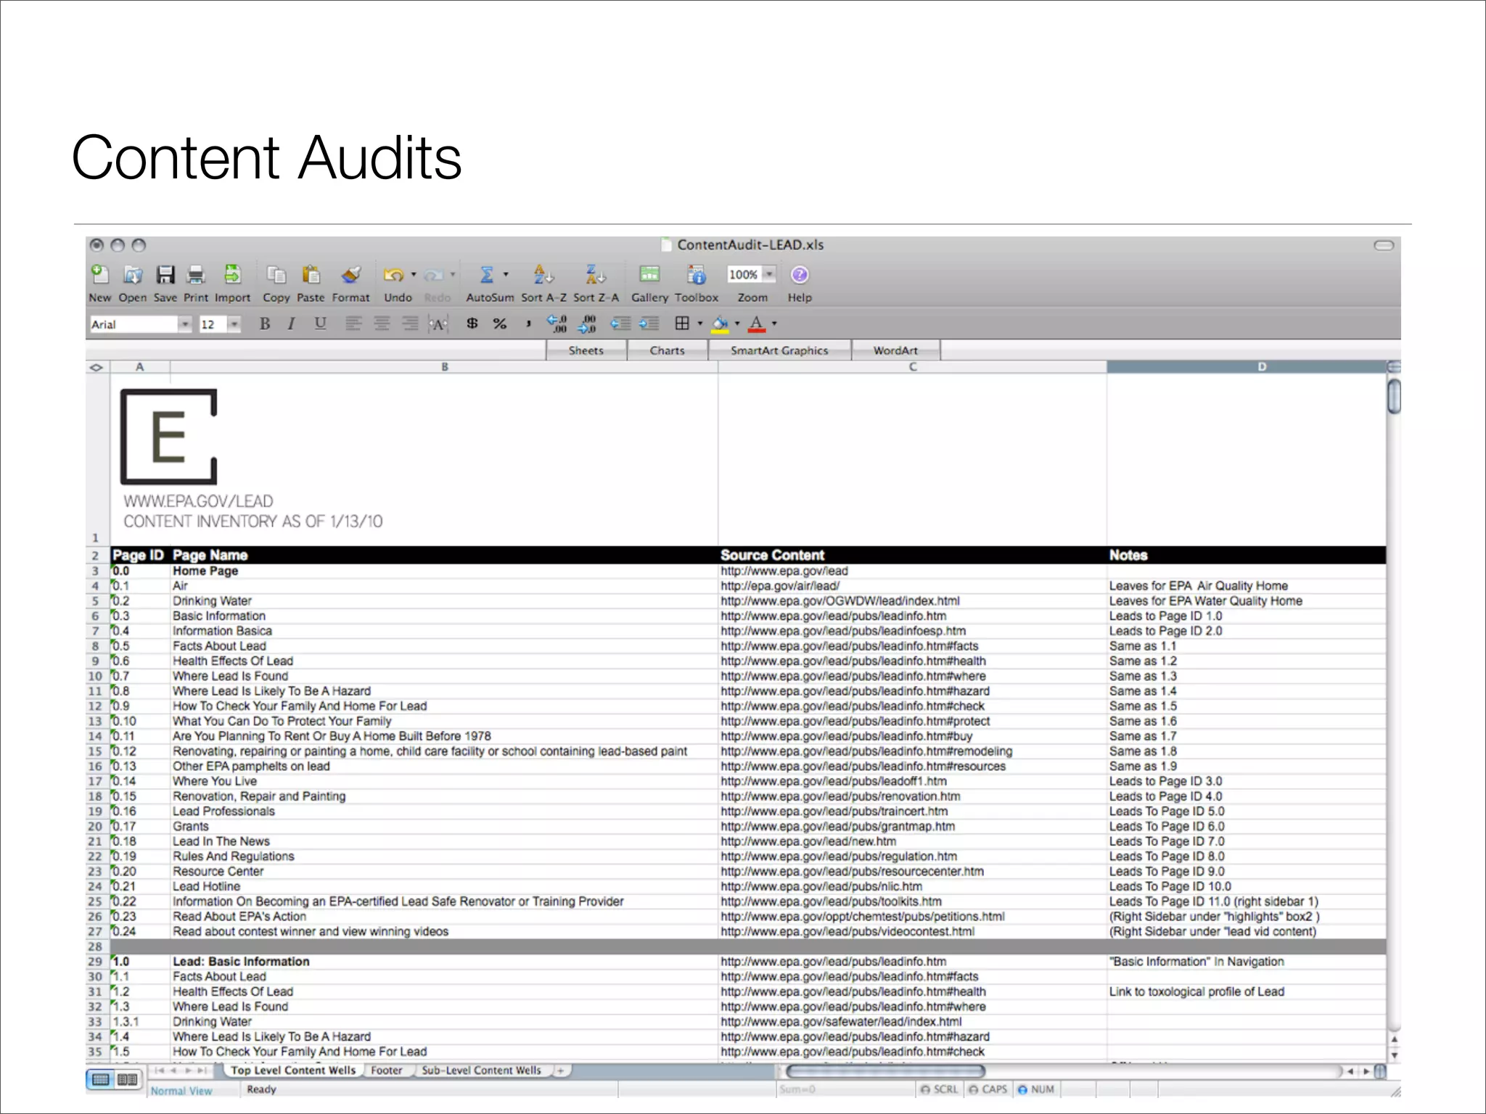Apply comma style format
The height and width of the screenshot is (1114, 1486).
pyautogui.click(x=528, y=323)
